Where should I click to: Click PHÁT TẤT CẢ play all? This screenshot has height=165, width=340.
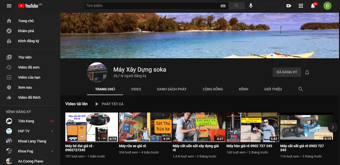(110, 104)
